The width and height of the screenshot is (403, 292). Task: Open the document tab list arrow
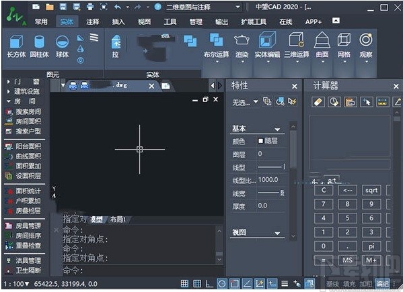[x=63, y=85]
